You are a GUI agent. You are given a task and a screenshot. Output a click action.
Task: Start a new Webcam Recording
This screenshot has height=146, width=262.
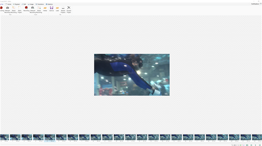(x=7, y=10)
